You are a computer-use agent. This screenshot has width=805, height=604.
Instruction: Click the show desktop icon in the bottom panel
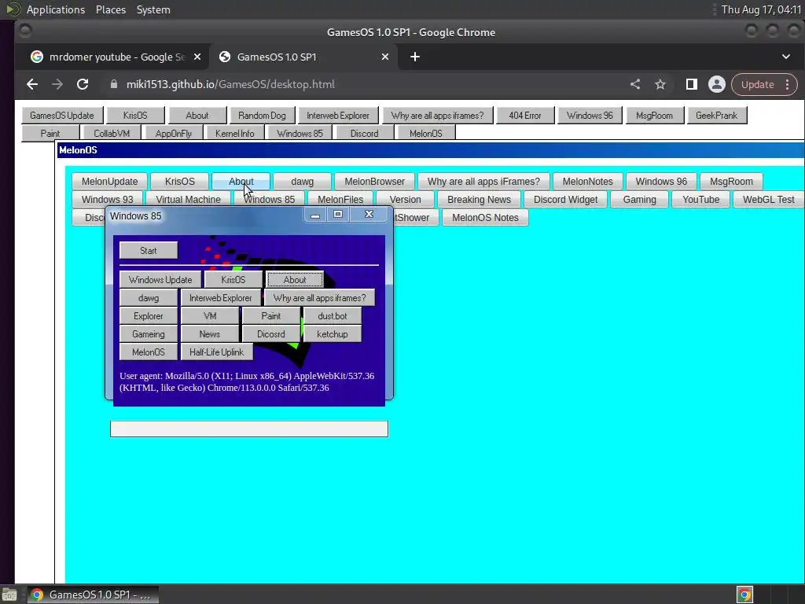(x=9, y=595)
